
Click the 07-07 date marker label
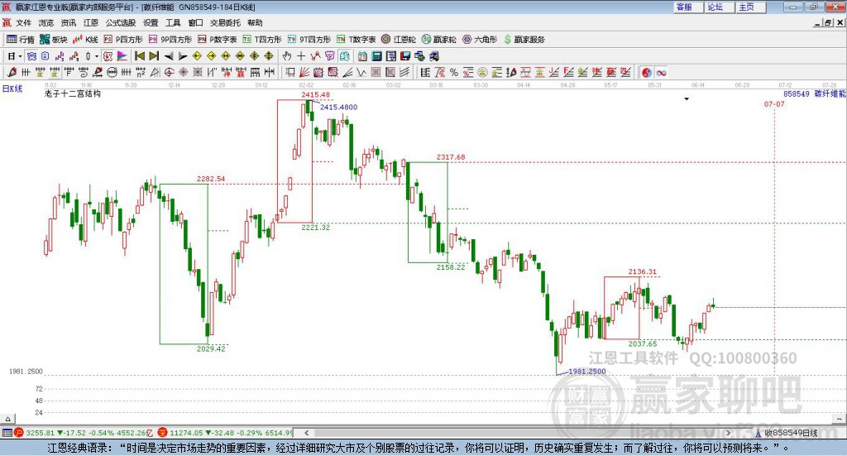coord(774,103)
